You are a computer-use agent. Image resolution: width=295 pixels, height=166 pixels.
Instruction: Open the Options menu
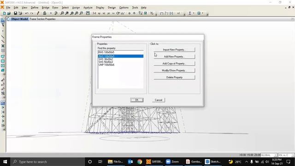point(124,7)
